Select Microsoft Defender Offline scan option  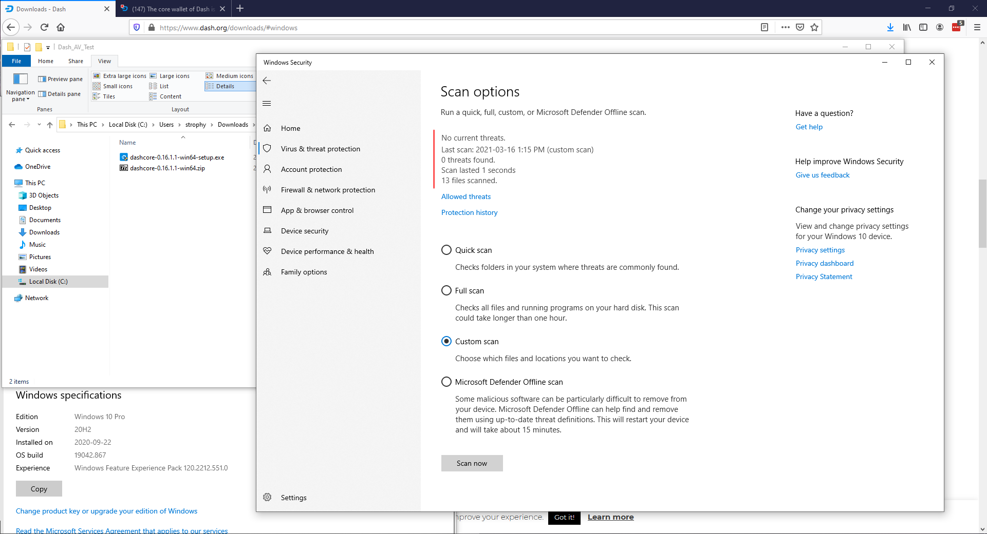[446, 382]
